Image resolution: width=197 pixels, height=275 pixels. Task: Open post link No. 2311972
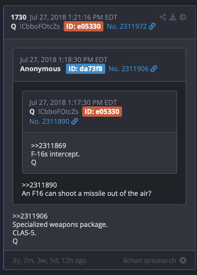pos(127,27)
